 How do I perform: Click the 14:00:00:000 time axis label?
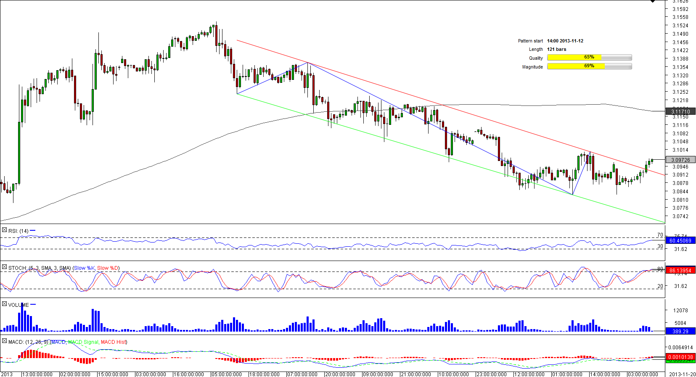point(605,374)
